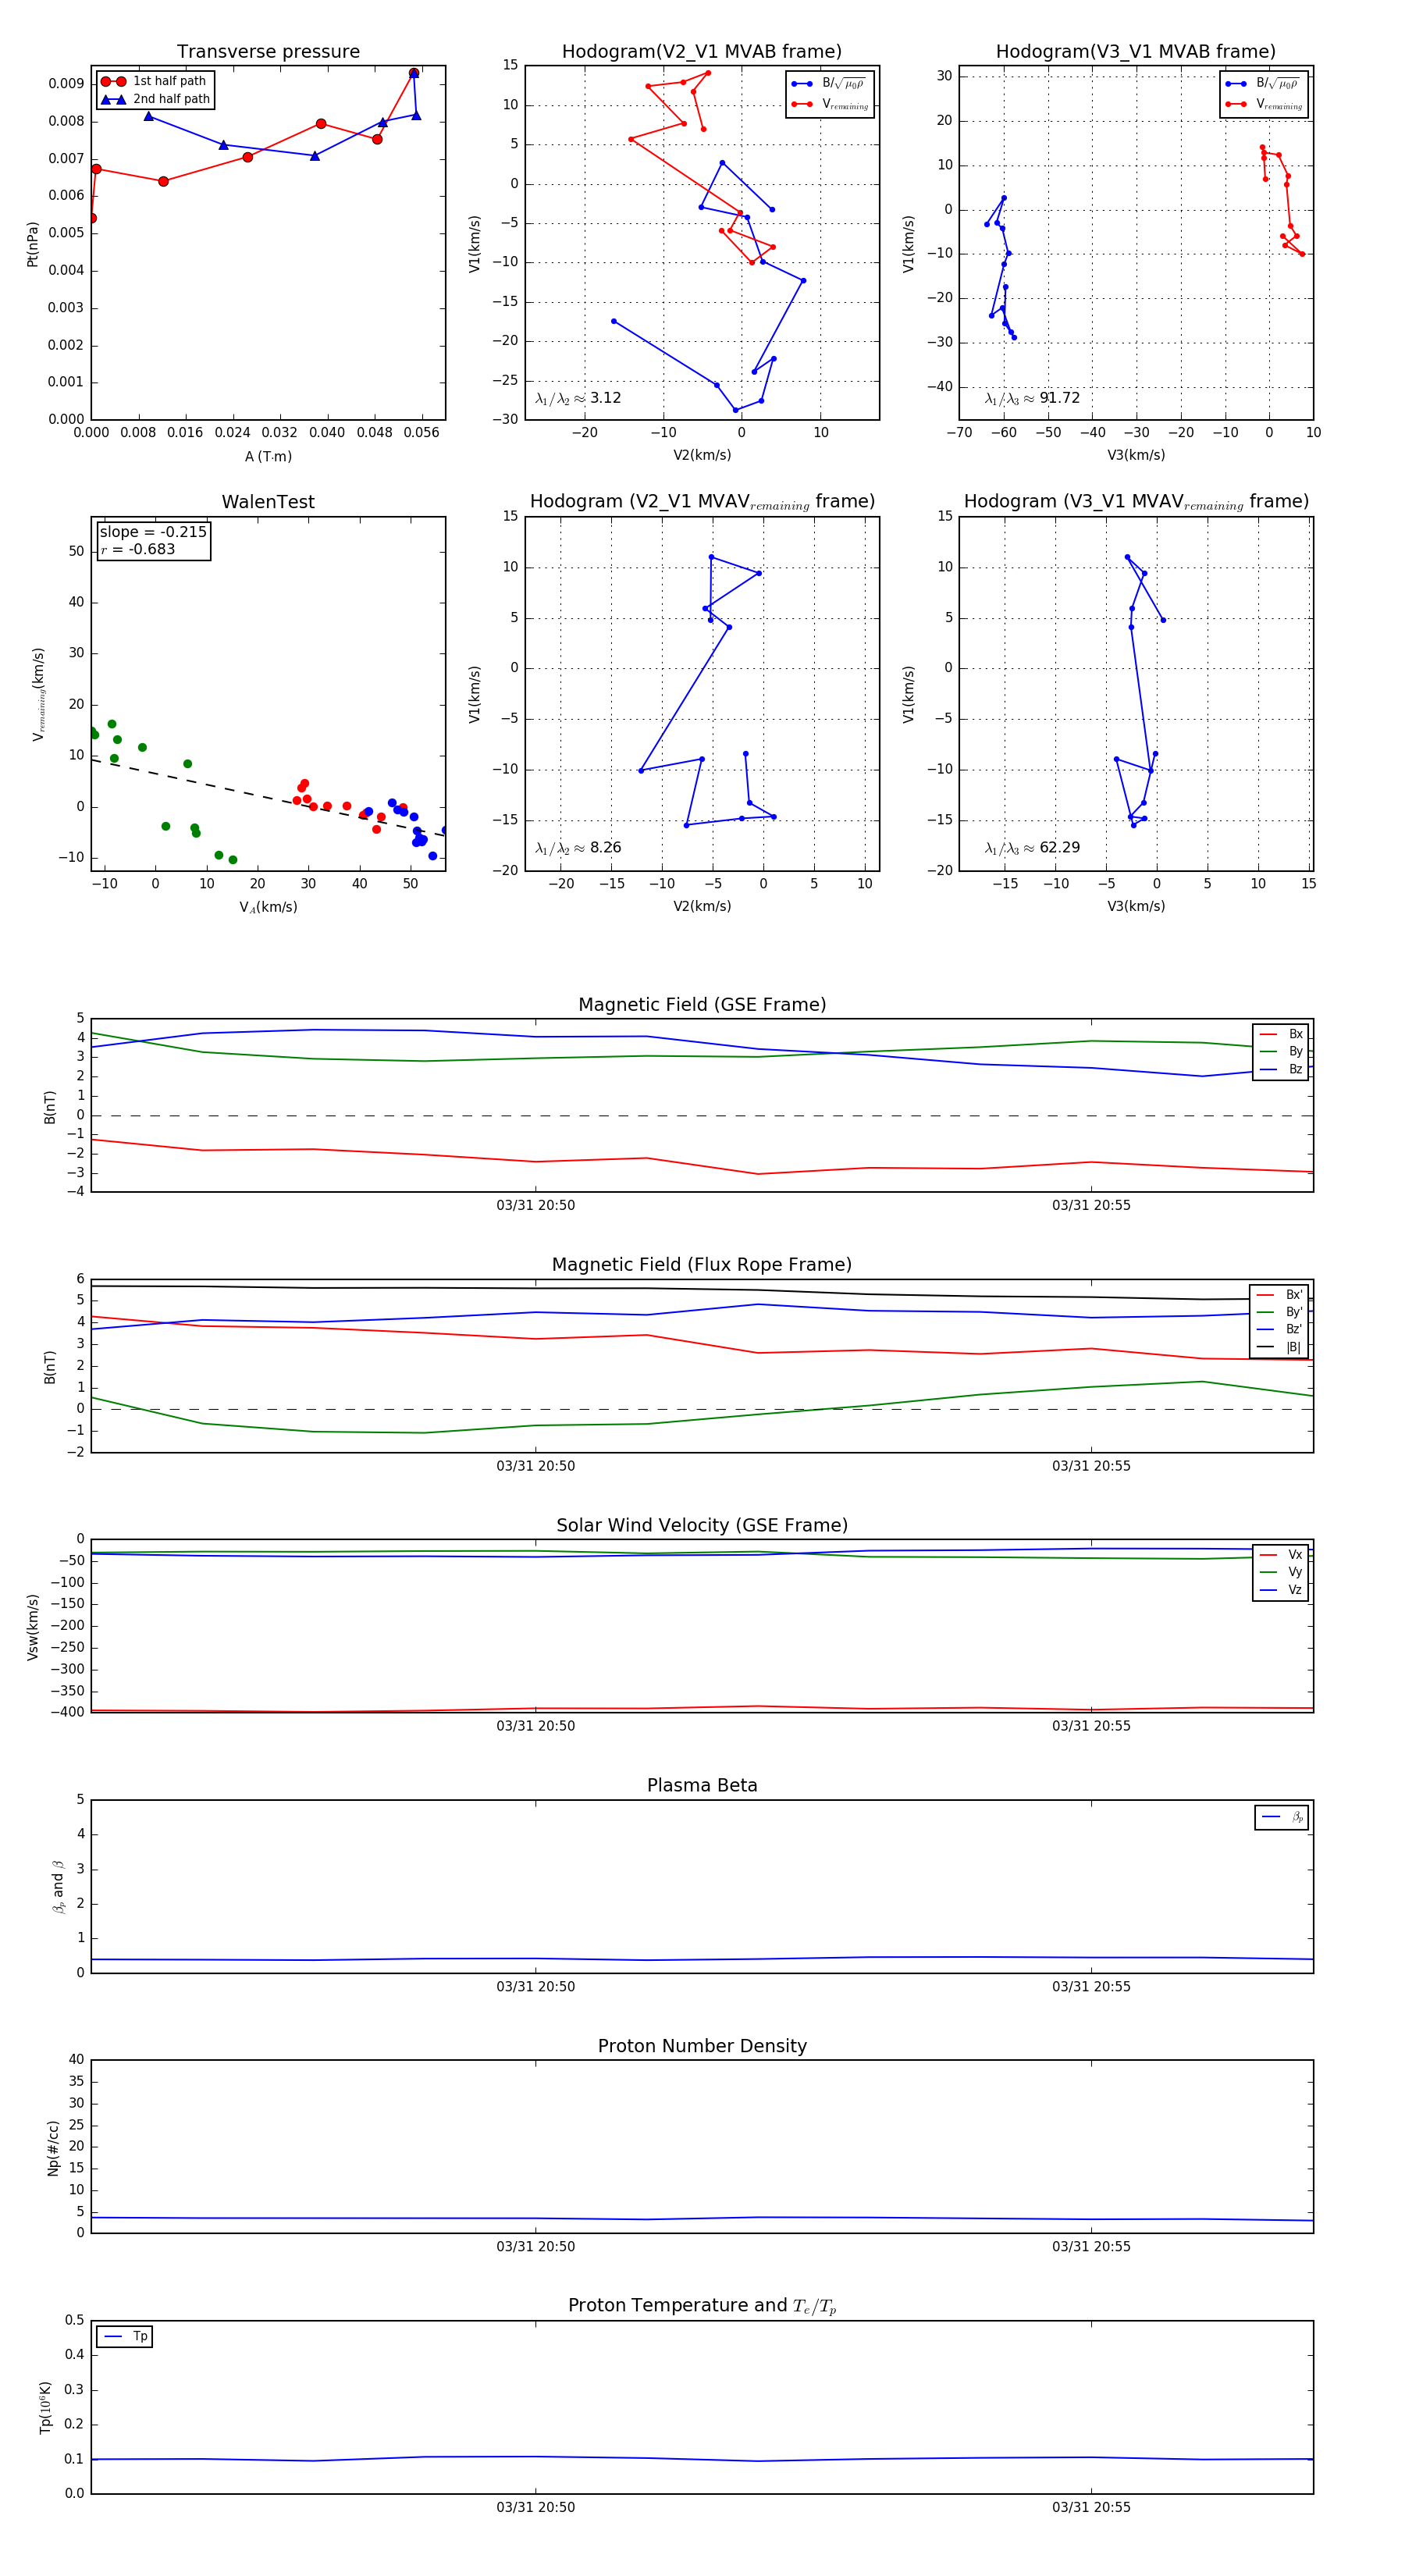Click the 'Transverse pressure' plot title
Screen dimensions: 1405x2576
click(268, 52)
